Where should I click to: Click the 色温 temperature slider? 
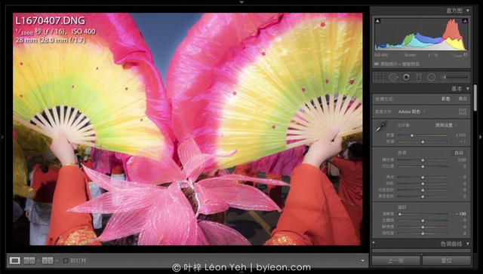pos(423,135)
